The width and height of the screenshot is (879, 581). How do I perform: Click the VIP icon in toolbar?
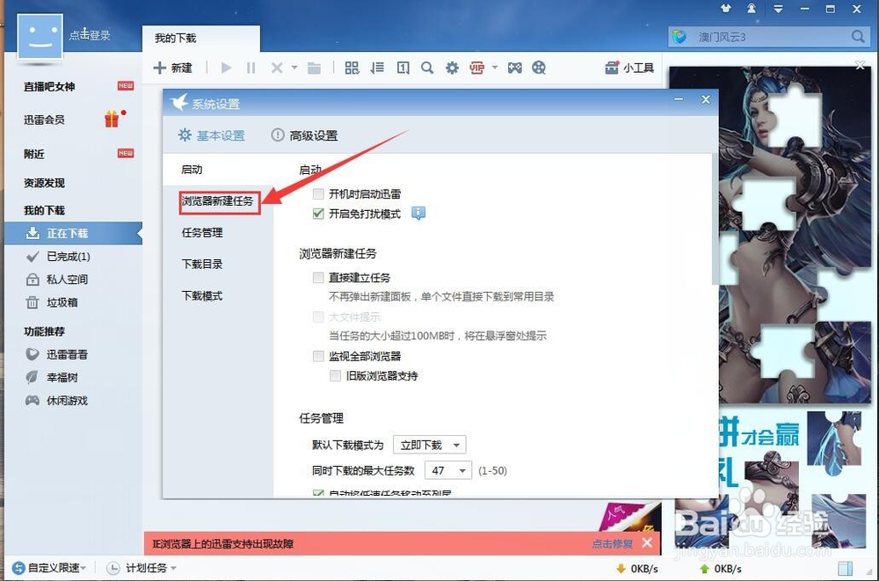coord(477,68)
